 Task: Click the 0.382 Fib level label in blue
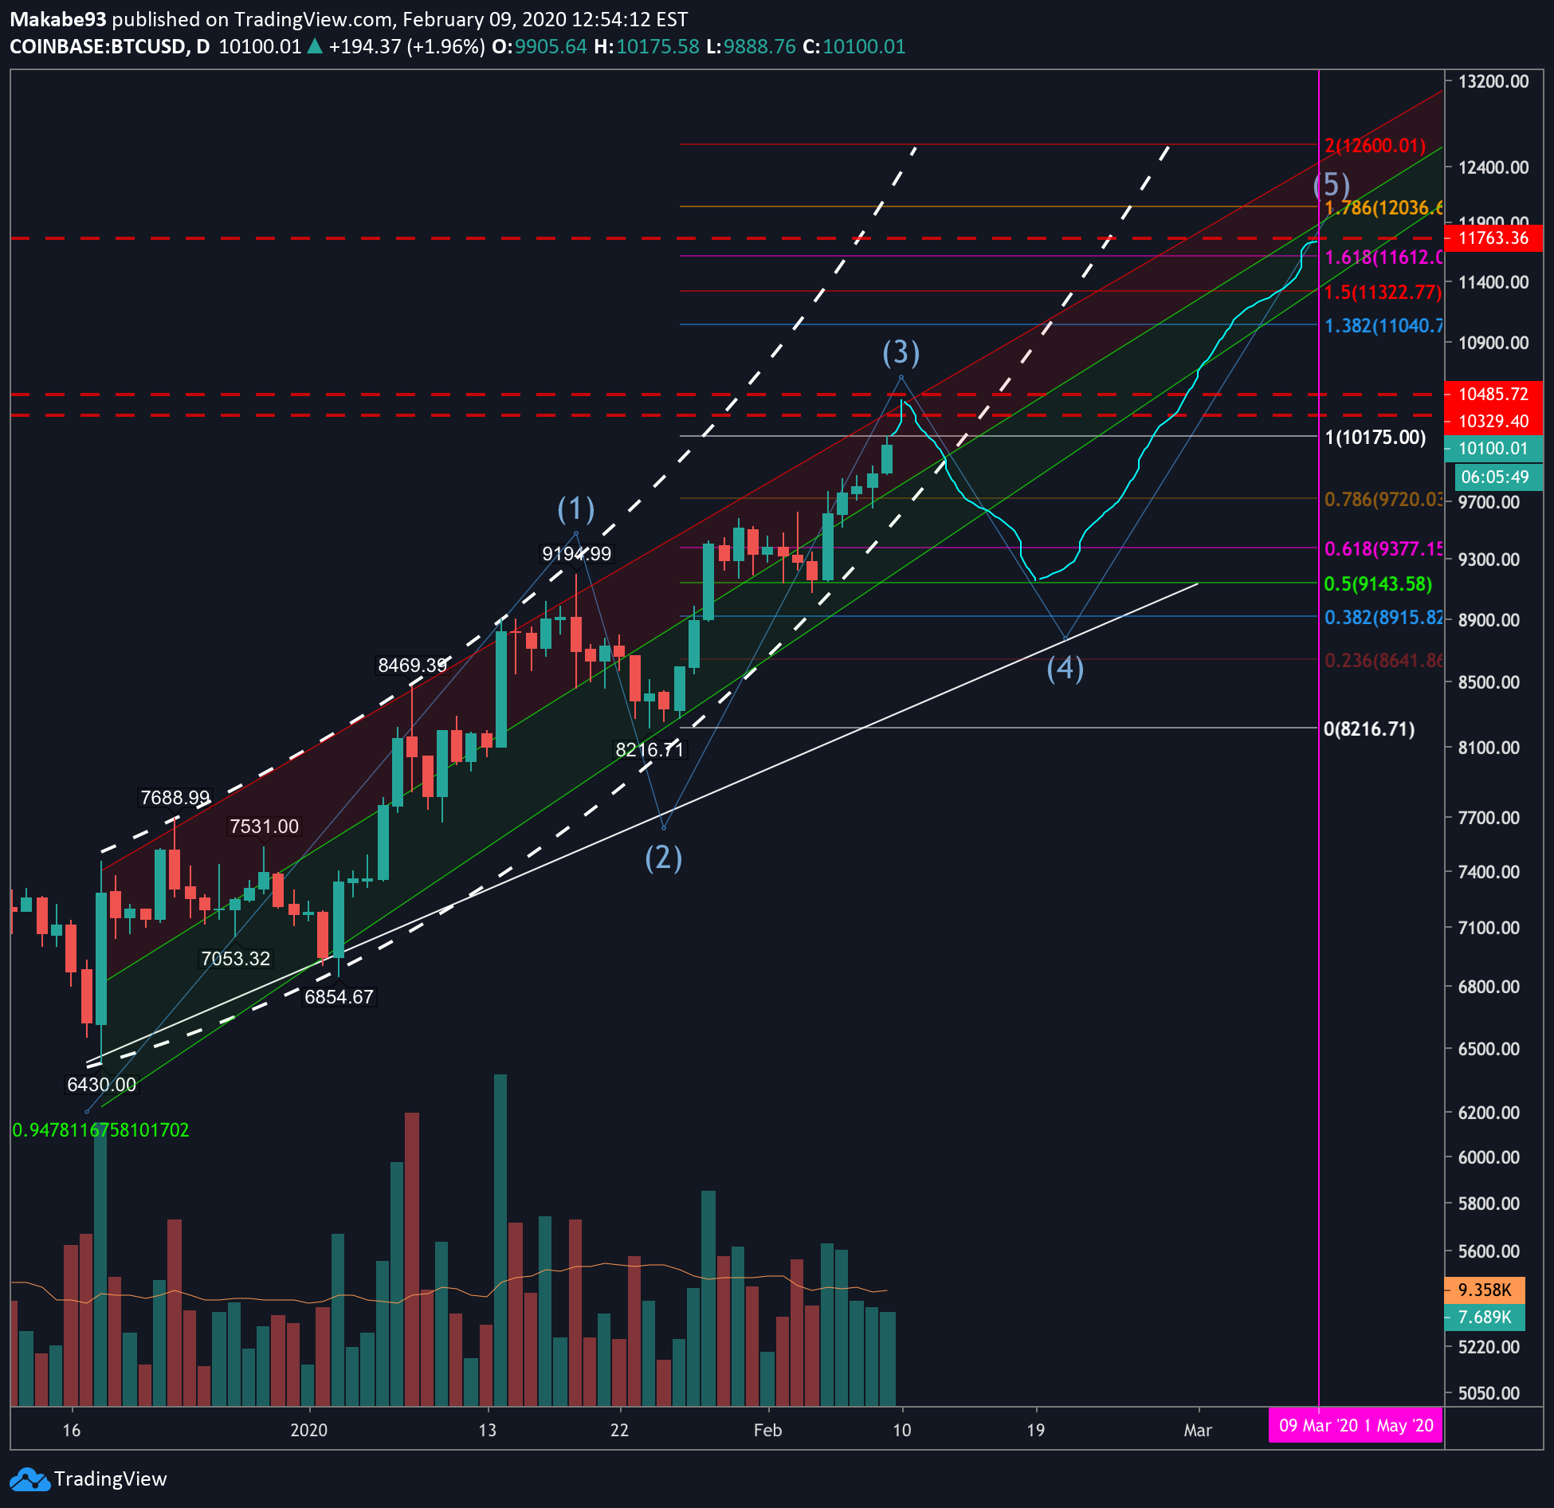coord(1383,617)
